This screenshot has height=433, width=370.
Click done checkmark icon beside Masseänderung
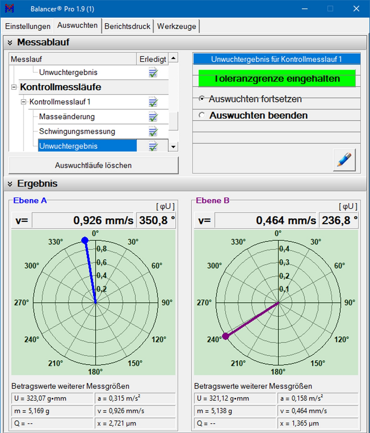(153, 117)
